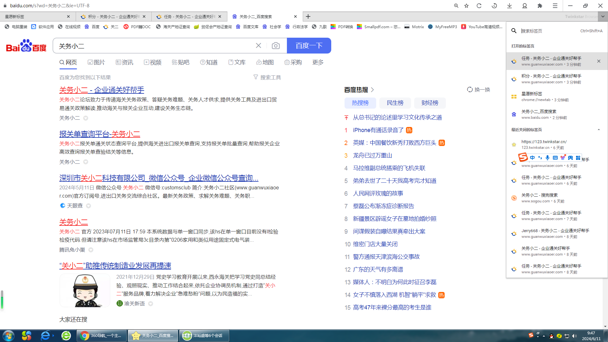The height and width of the screenshot is (342, 608).
Task: Select the 财经榜 tab
Action: click(430, 103)
